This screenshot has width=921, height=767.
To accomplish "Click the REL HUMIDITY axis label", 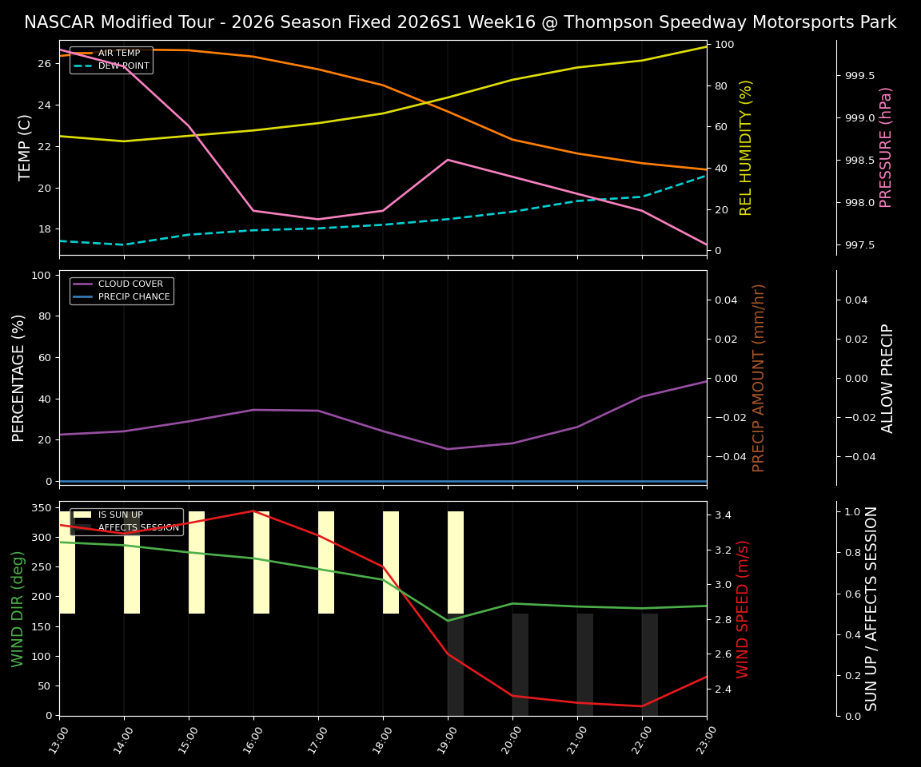I will (x=745, y=147).
